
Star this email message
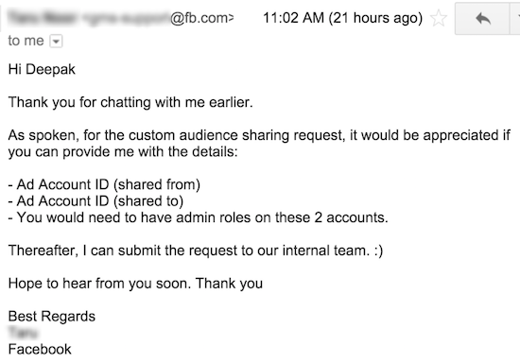pyautogui.click(x=439, y=18)
